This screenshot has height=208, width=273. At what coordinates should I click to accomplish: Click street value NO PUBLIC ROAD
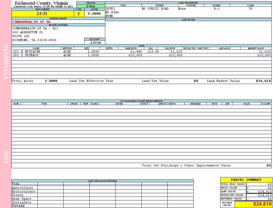click(x=155, y=9)
